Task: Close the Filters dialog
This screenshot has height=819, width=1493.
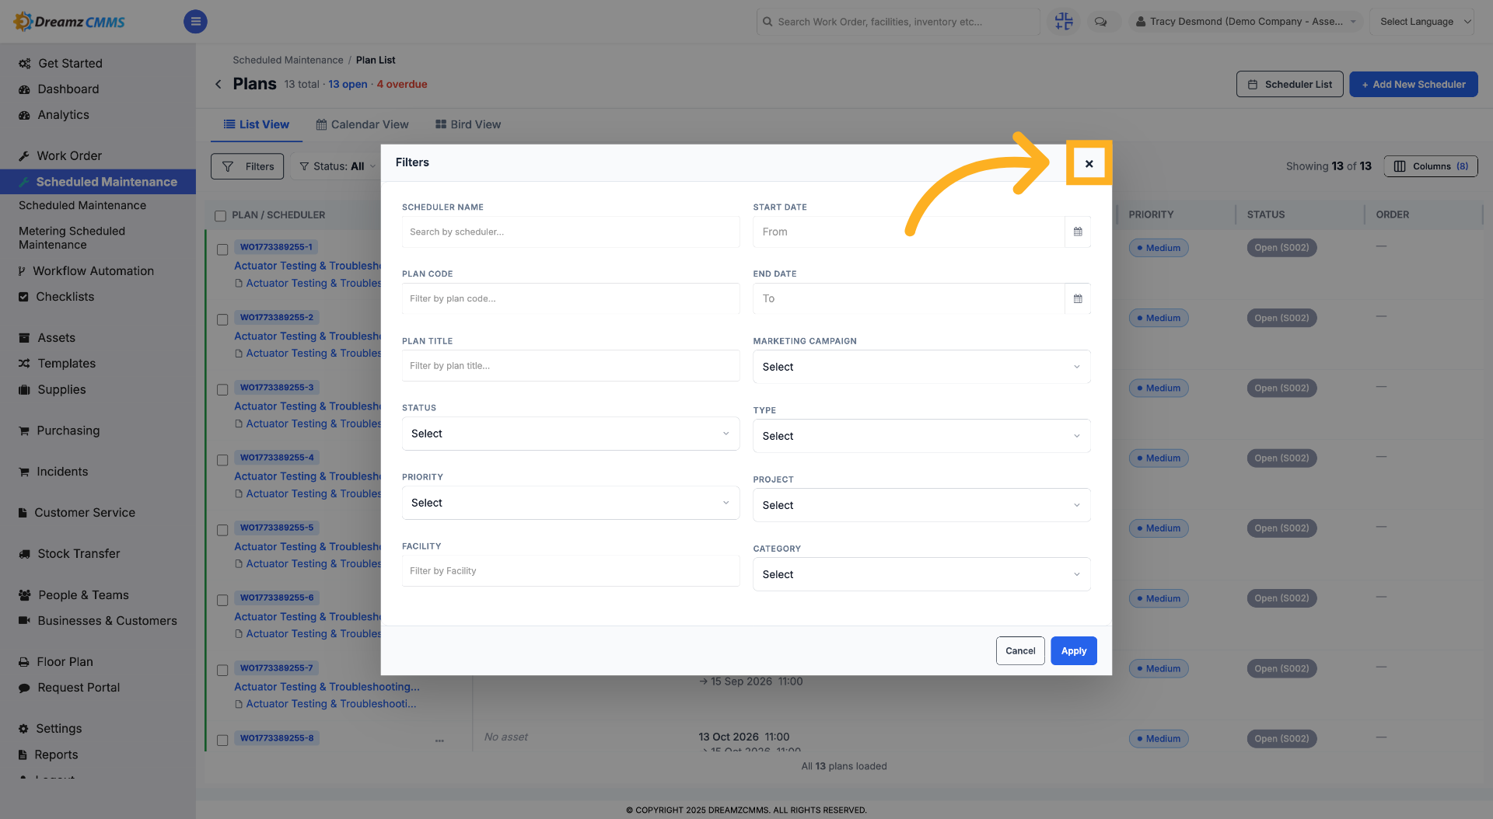Action: 1089,163
